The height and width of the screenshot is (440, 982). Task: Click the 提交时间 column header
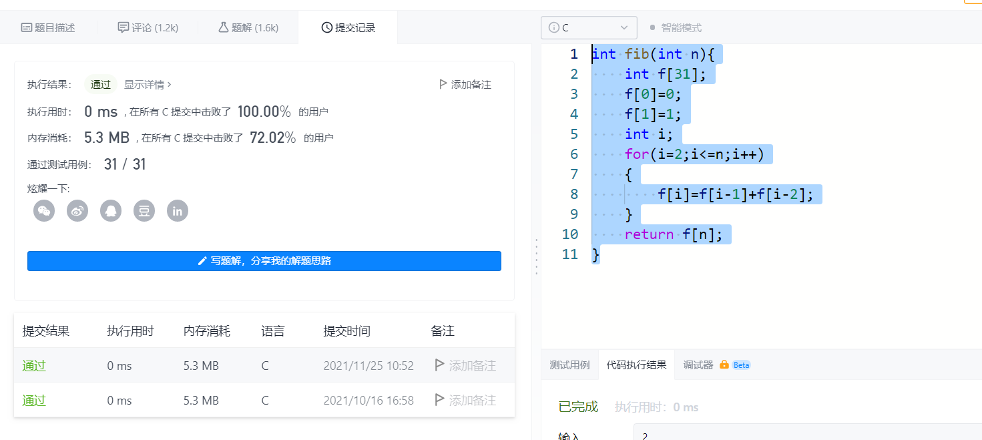tap(346, 331)
